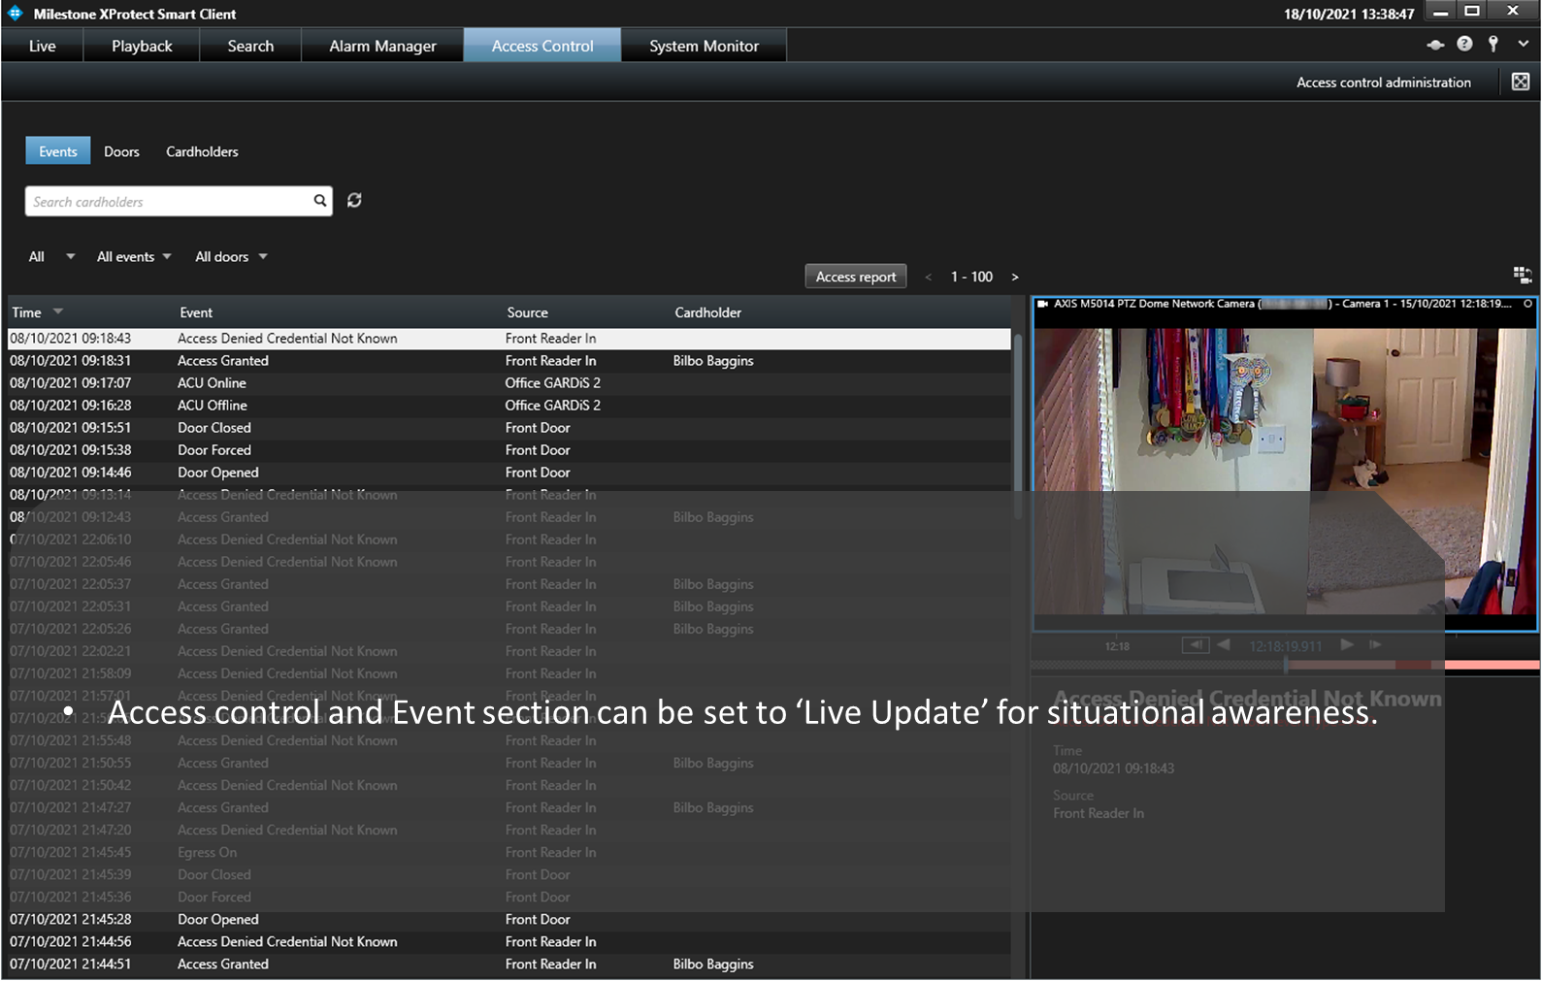Open Access control administration
Viewport: 1542px width, 981px height.
pyautogui.click(x=1383, y=82)
